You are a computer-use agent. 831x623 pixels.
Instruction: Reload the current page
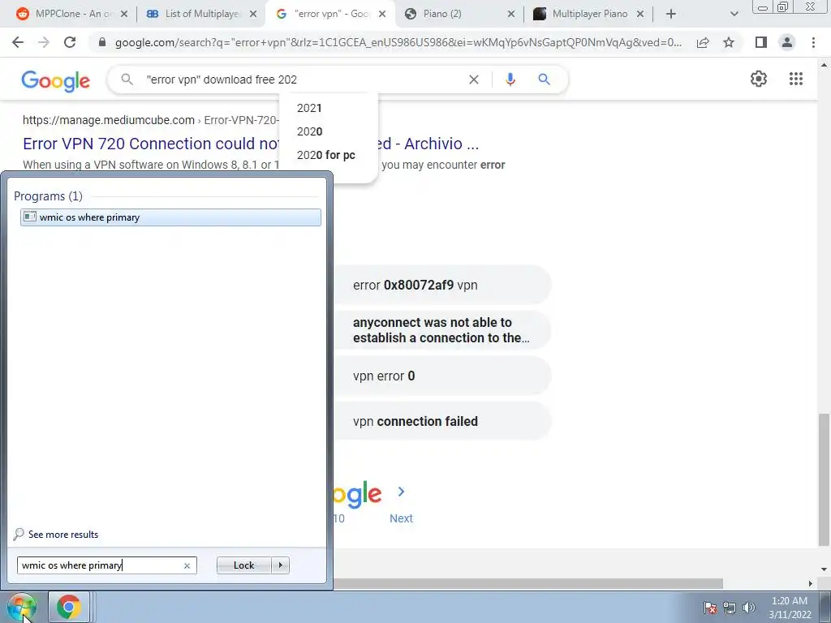click(70, 42)
